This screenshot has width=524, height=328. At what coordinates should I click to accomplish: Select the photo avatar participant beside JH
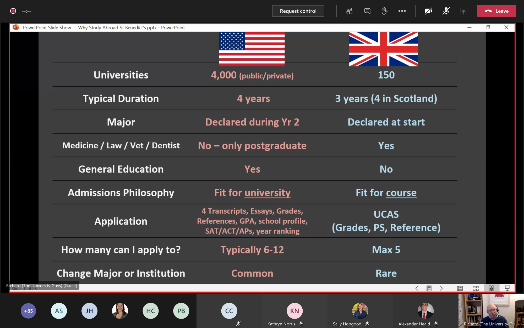(x=120, y=311)
